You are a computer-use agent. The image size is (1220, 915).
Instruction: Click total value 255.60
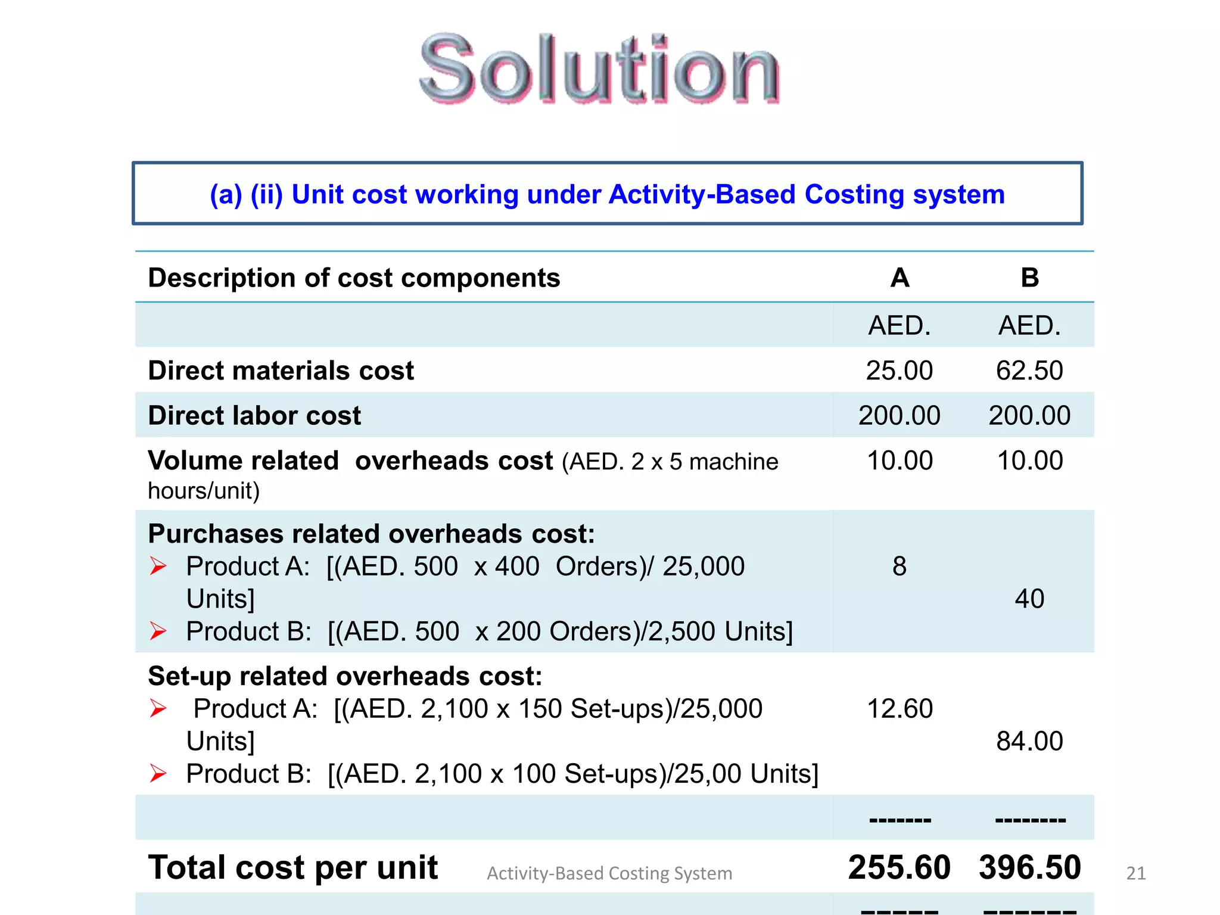pos(900,867)
